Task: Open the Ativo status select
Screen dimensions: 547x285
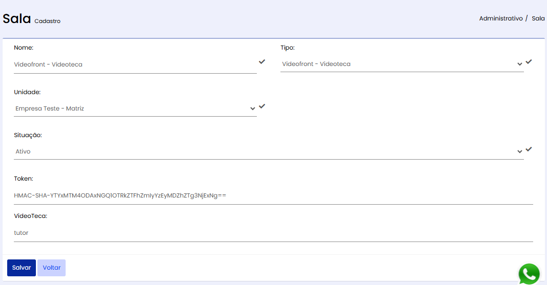Action: [x=269, y=151]
